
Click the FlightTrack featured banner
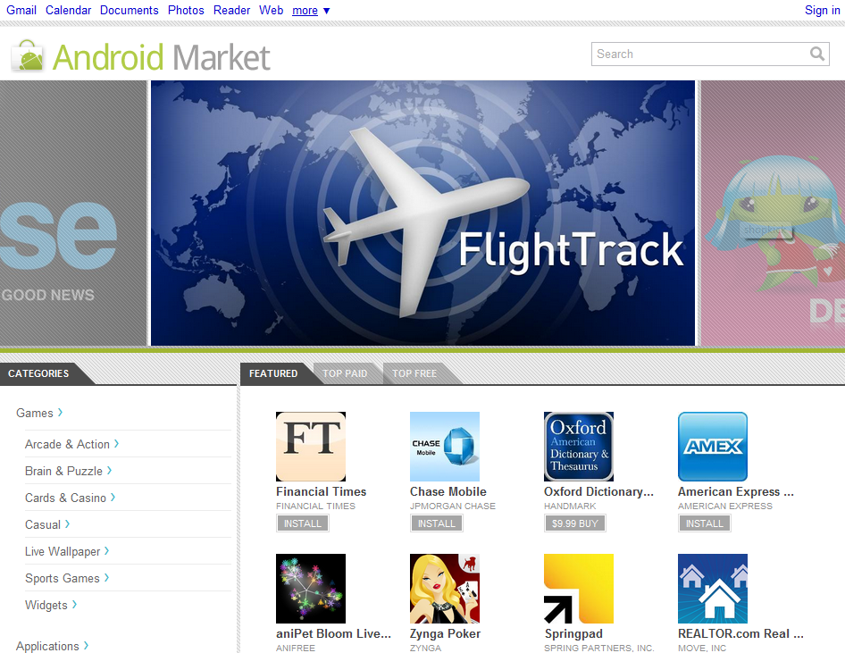(x=422, y=213)
